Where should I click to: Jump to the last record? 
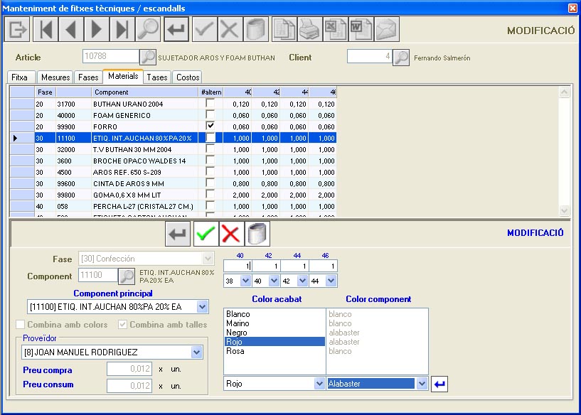[x=122, y=29]
